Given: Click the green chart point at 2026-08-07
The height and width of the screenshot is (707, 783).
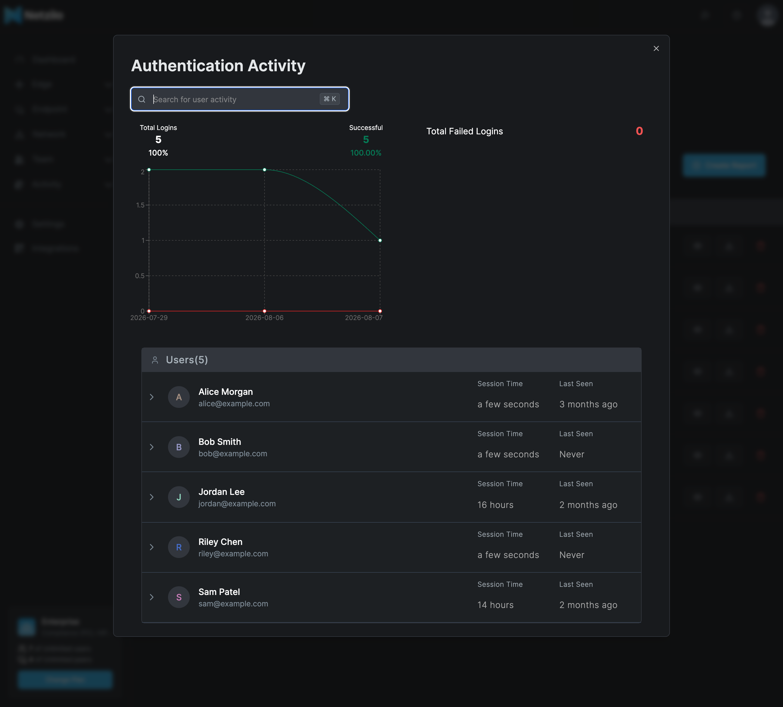Looking at the screenshot, I should click(380, 240).
